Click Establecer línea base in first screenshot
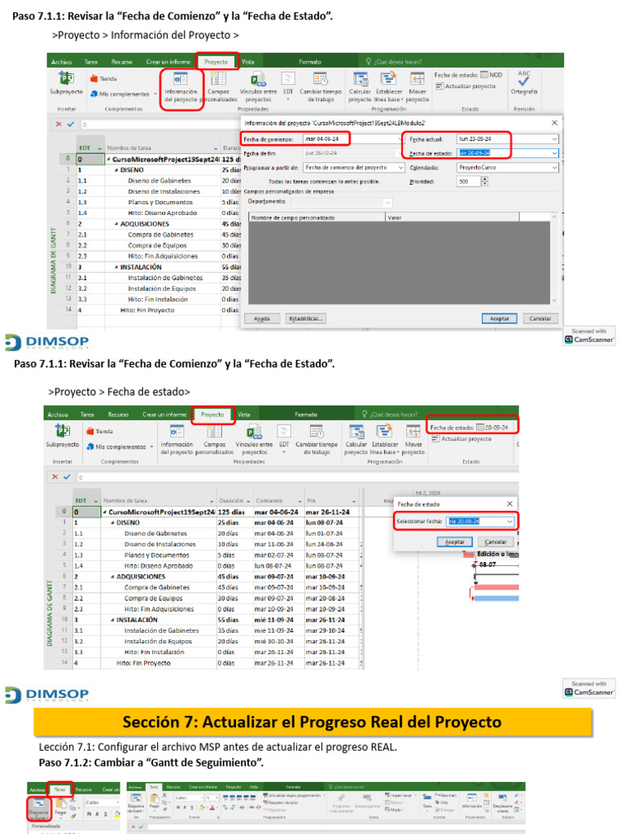 click(x=388, y=88)
